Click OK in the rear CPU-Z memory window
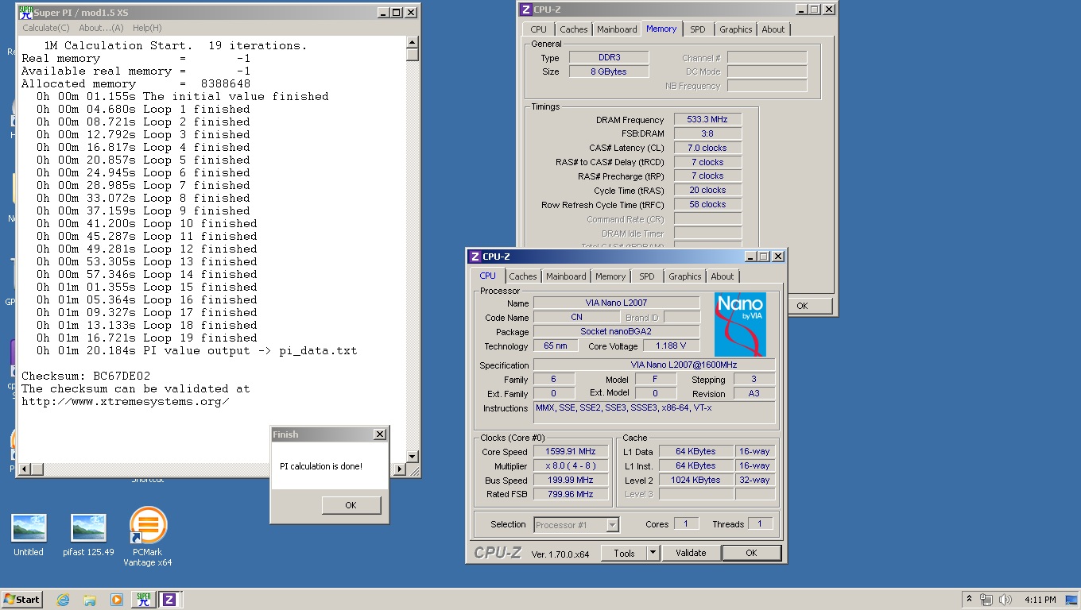The width and height of the screenshot is (1081, 610). (802, 306)
